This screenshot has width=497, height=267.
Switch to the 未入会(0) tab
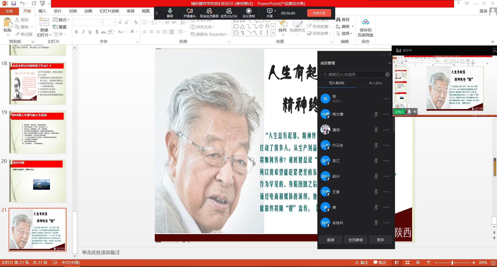[x=375, y=83]
